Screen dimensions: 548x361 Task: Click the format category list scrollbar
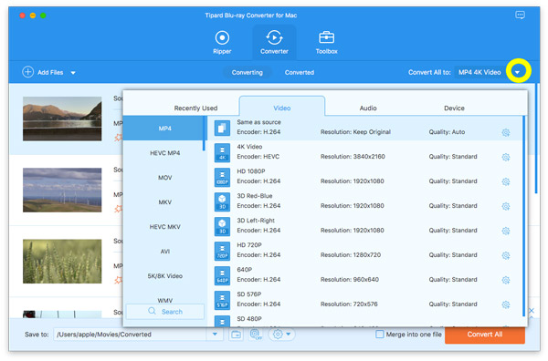(x=204, y=133)
